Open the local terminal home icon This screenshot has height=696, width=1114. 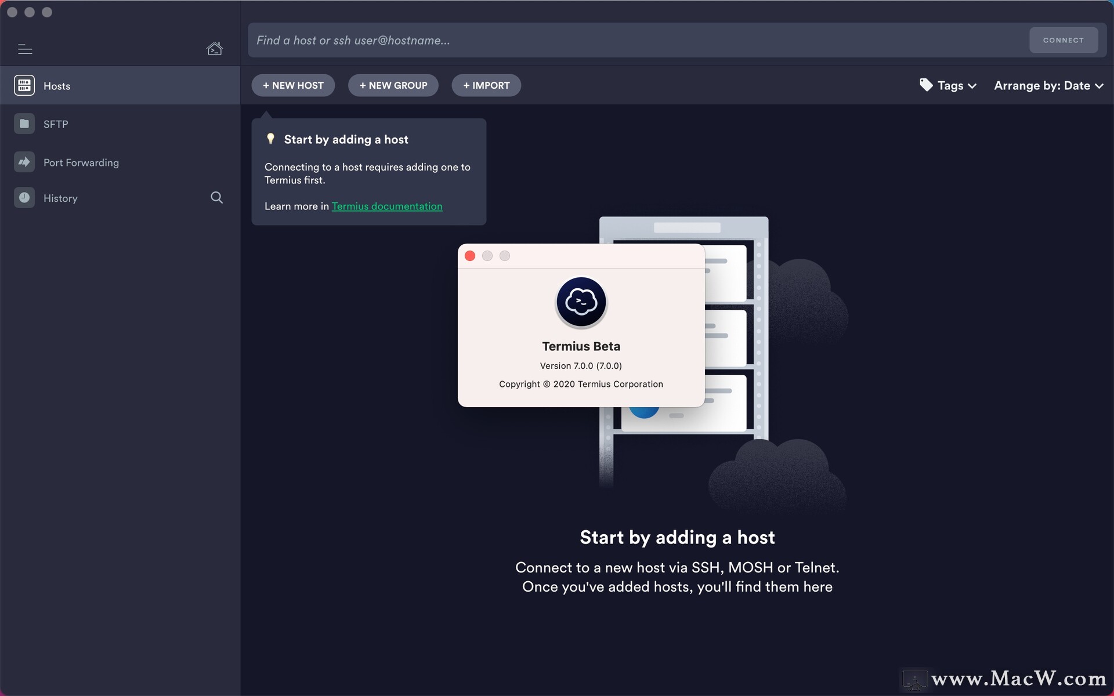(214, 49)
